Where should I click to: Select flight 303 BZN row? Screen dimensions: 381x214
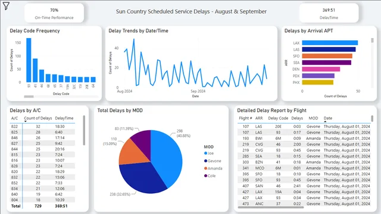[304, 162]
